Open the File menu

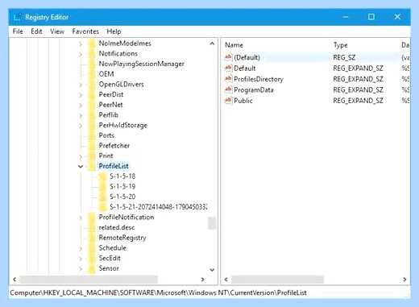pos(18,31)
